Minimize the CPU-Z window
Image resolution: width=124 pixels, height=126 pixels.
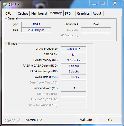(x=94, y=3)
